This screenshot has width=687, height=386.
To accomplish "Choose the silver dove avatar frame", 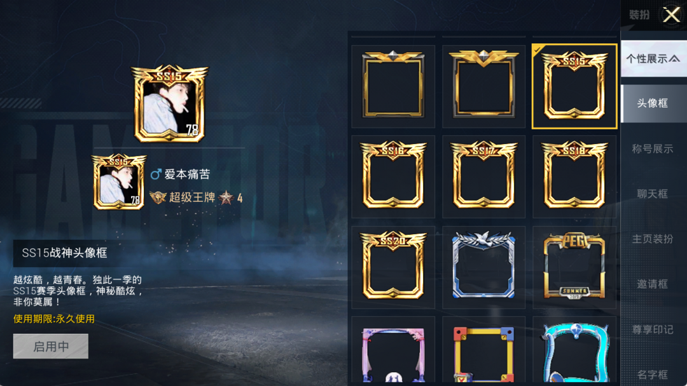I will click(483, 267).
